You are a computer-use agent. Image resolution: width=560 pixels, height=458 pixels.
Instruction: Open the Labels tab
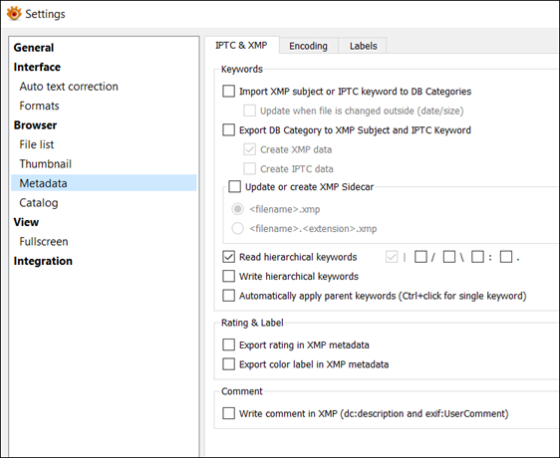[364, 46]
